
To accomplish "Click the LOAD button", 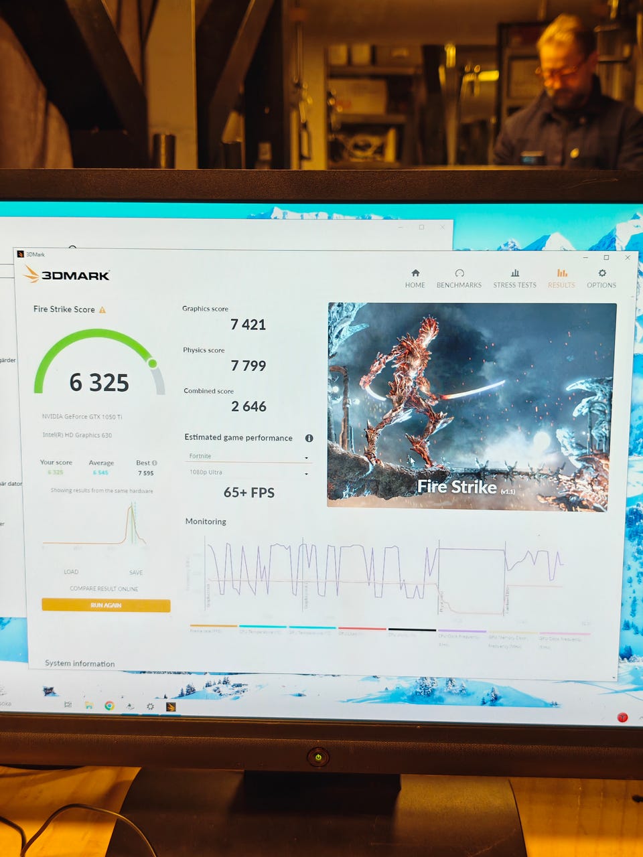I will point(71,572).
